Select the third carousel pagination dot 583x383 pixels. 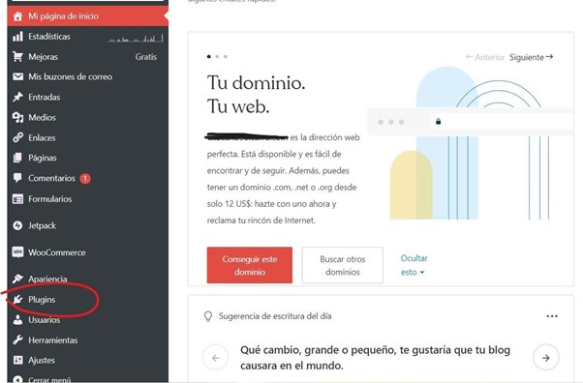pyautogui.click(x=226, y=56)
